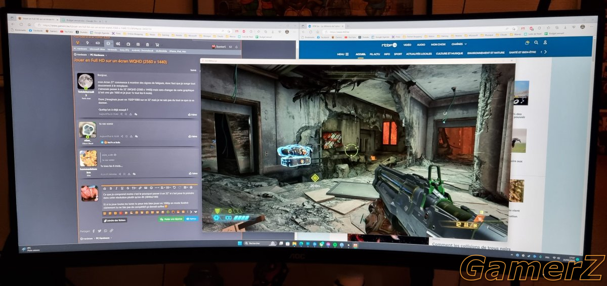The image size is (607, 286).
Task: Click the blue Aperçu button
Action: point(191,219)
